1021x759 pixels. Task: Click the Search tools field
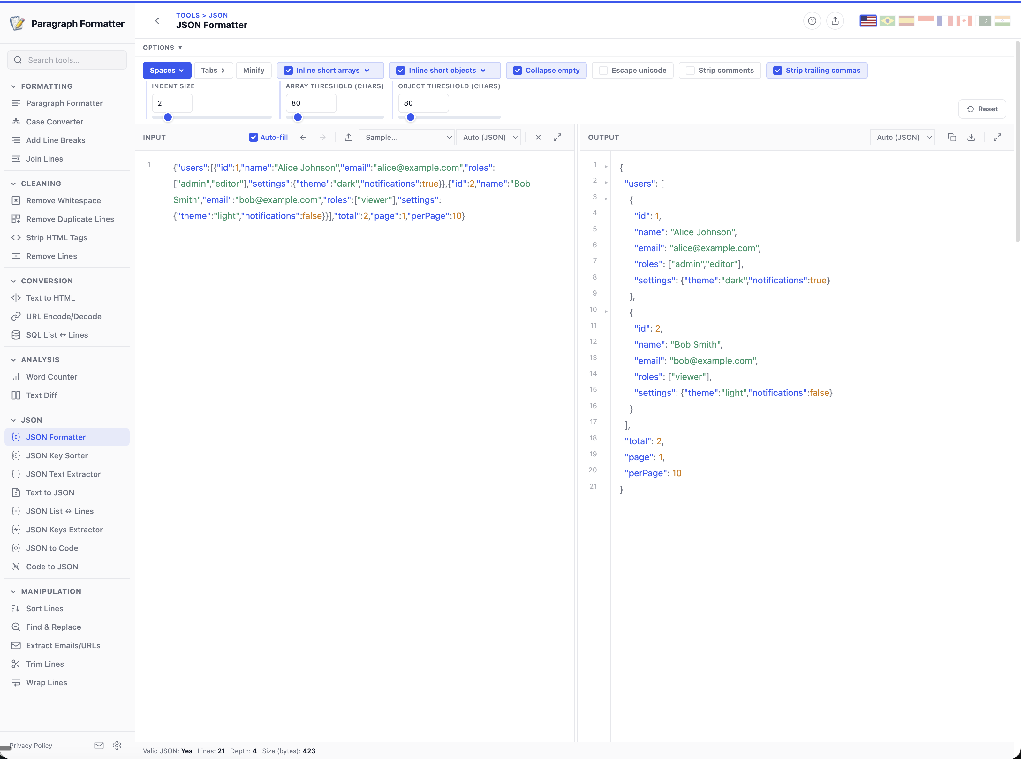point(67,60)
